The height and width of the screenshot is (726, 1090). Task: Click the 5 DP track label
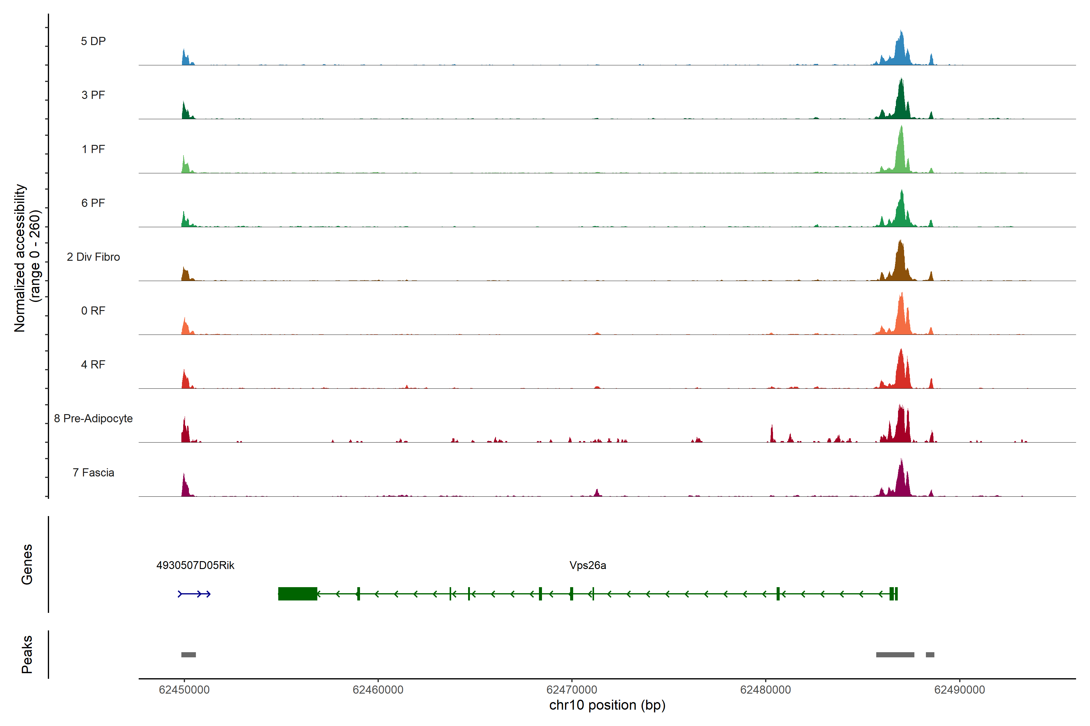point(93,41)
